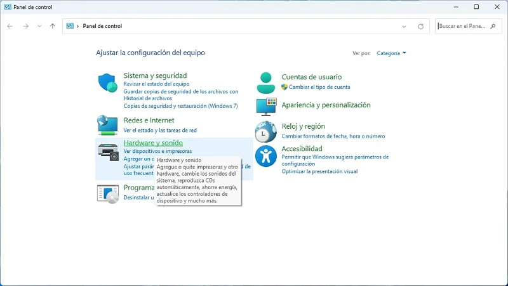This screenshot has width=508, height=286.
Task: Click the Panel de control breadcrumb text
Action: click(102, 26)
